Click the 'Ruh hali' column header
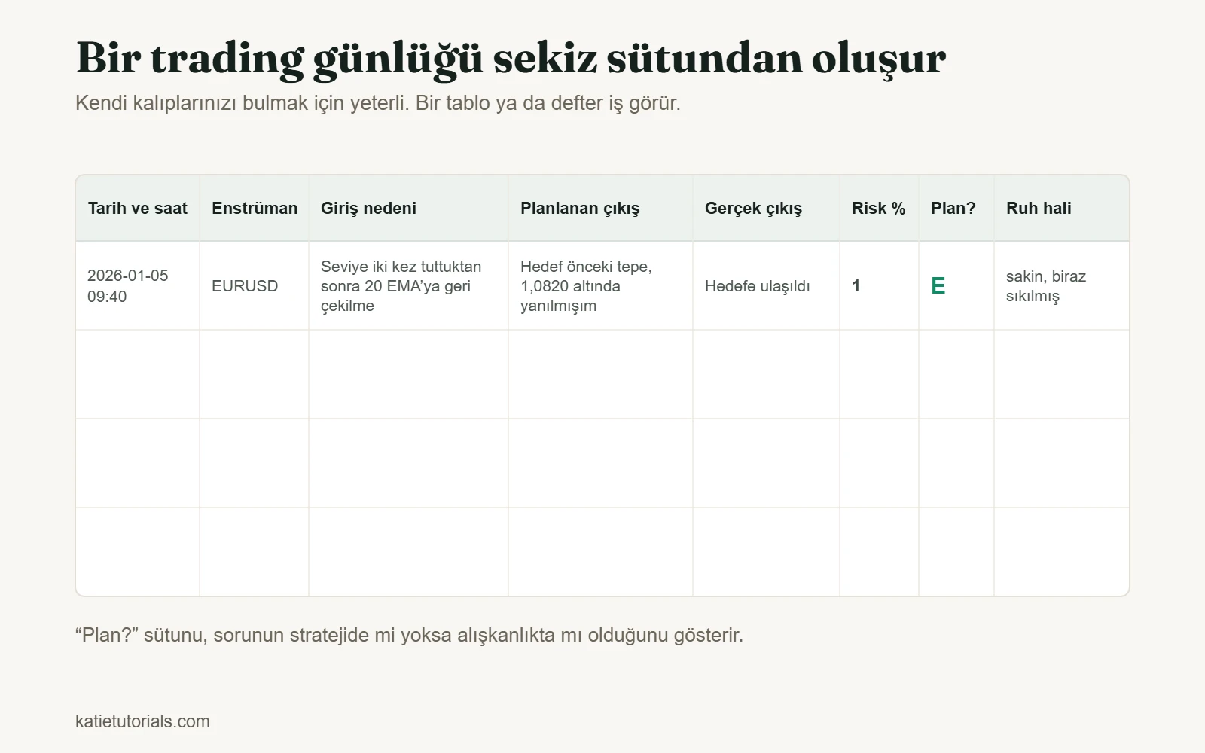1205x753 pixels. [x=1062, y=209]
